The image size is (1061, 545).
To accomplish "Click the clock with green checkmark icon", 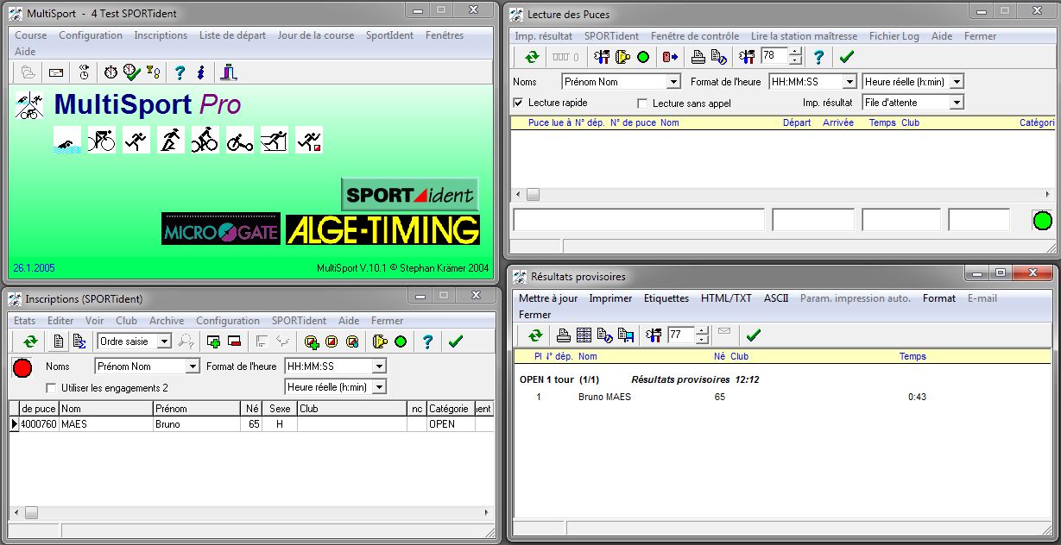I will (x=131, y=72).
